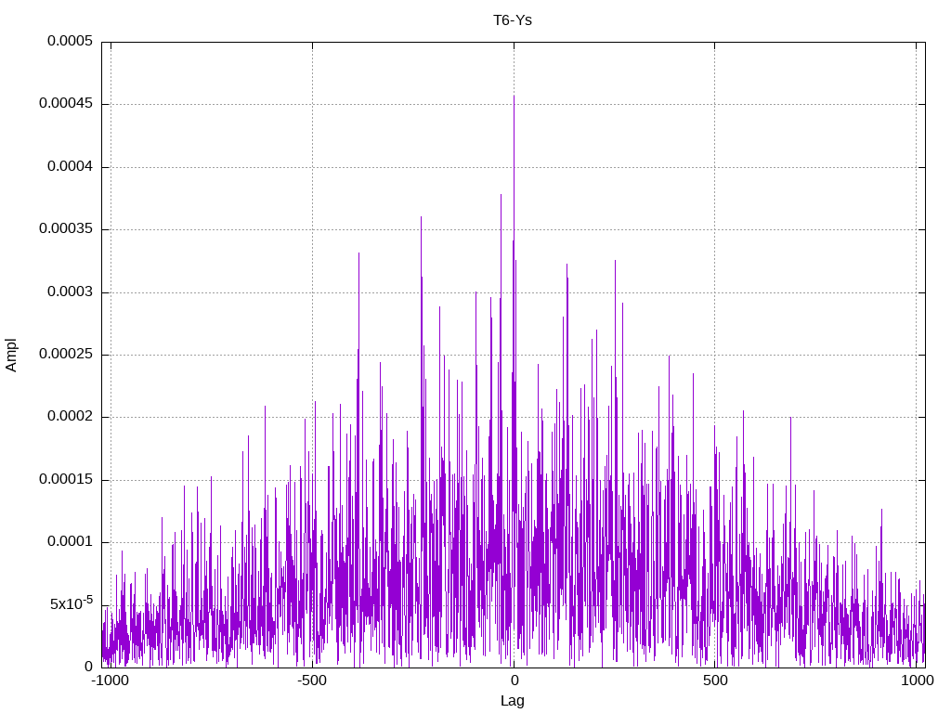
Task: Click the y-axis value '0.00015'
Action: point(66,480)
